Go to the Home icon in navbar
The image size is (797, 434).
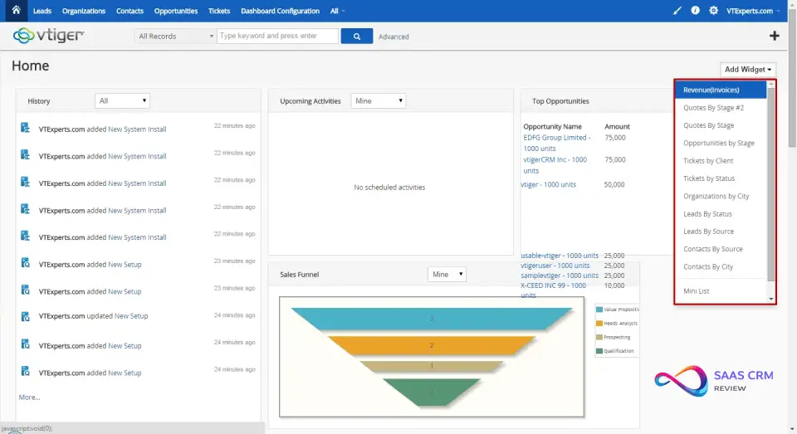(16, 11)
